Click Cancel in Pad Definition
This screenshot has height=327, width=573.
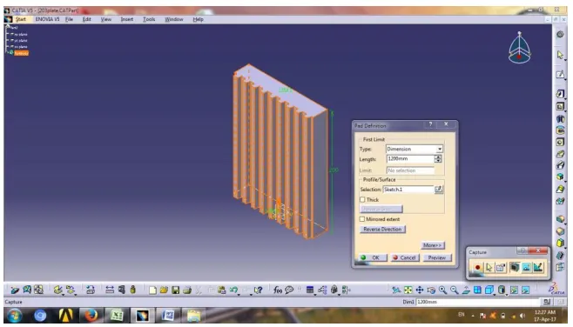[x=405, y=257]
